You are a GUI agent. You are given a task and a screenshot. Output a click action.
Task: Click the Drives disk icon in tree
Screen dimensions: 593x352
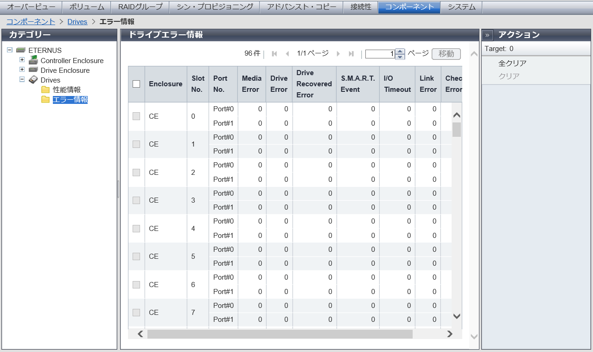pos(33,80)
